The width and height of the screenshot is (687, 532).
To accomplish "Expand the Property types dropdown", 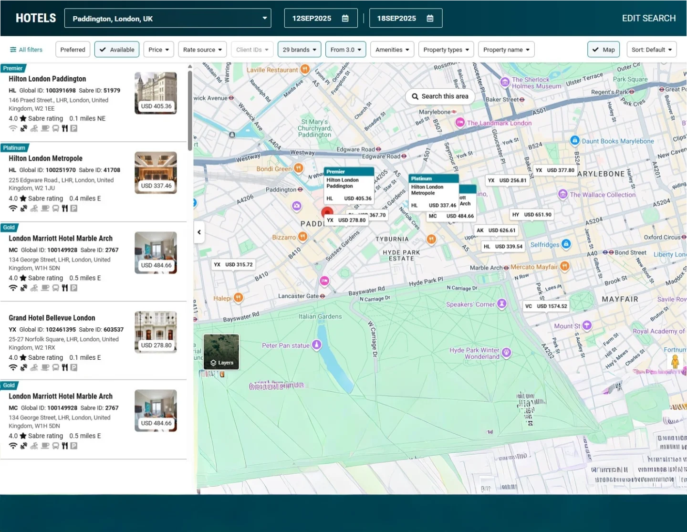I will pos(446,49).
